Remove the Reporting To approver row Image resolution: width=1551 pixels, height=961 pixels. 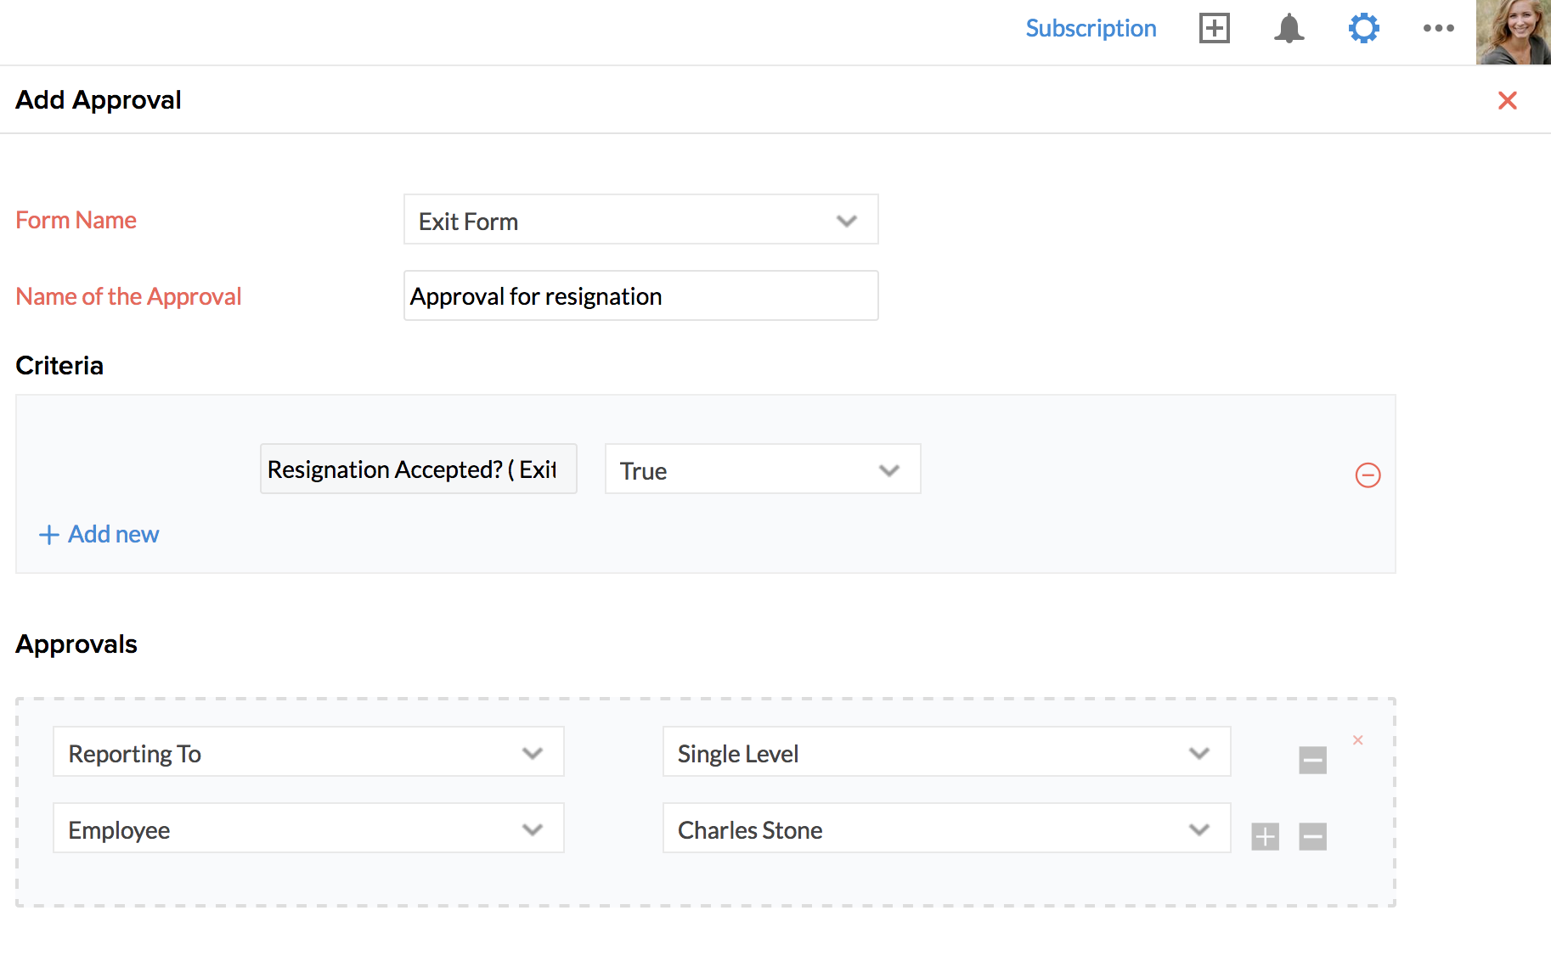(x=1312, y=760)
